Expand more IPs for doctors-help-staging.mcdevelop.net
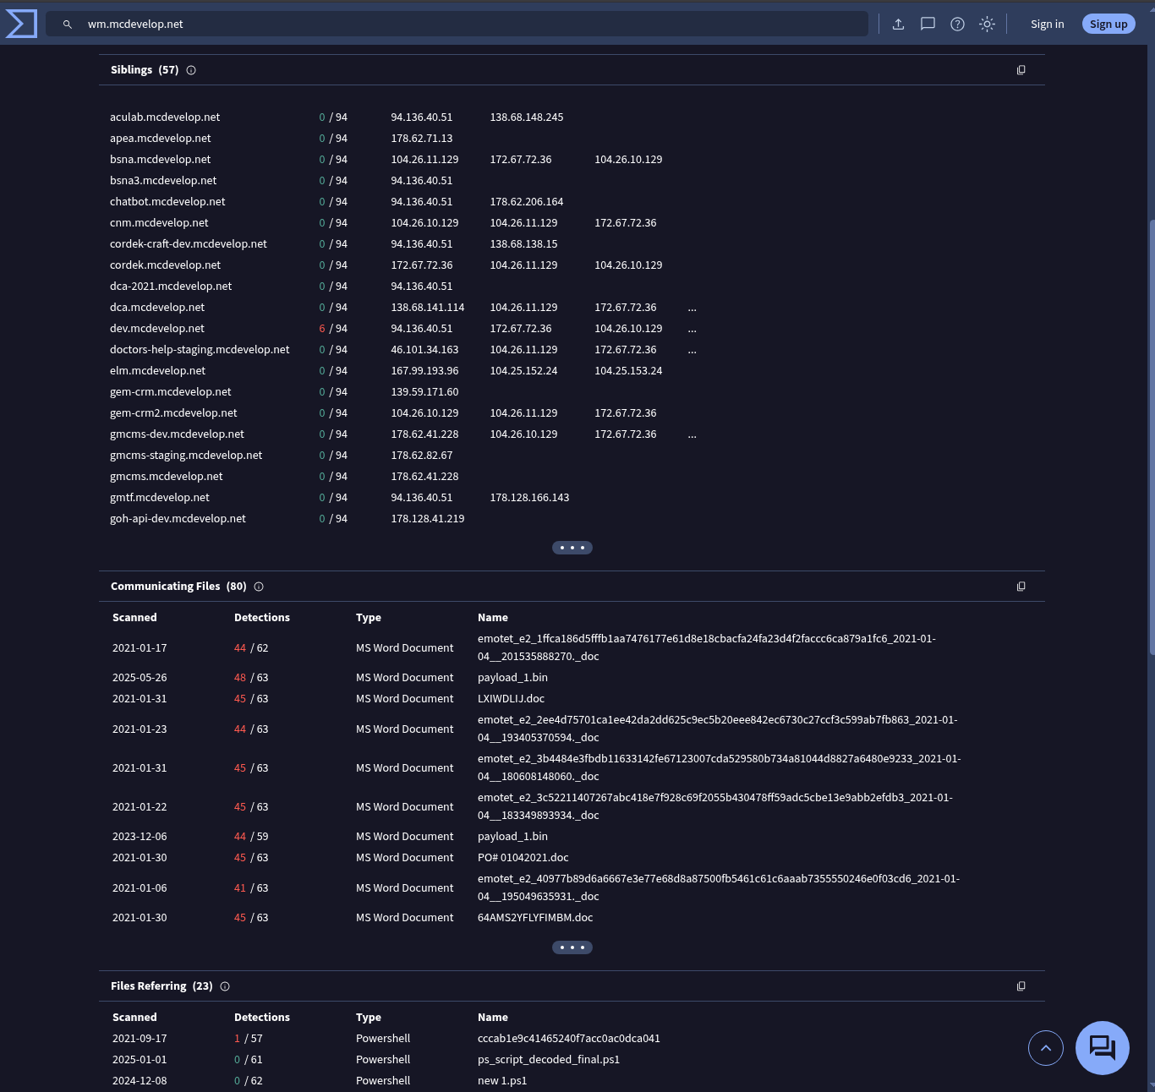1155x1092 pixels. (x=692, y=350)
